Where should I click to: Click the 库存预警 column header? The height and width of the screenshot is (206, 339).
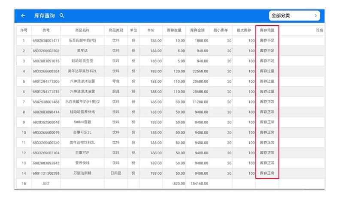click(x=267, y=30)
